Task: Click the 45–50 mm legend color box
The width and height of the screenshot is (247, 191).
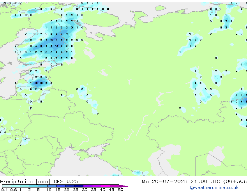Action: (x=115, y=186)
